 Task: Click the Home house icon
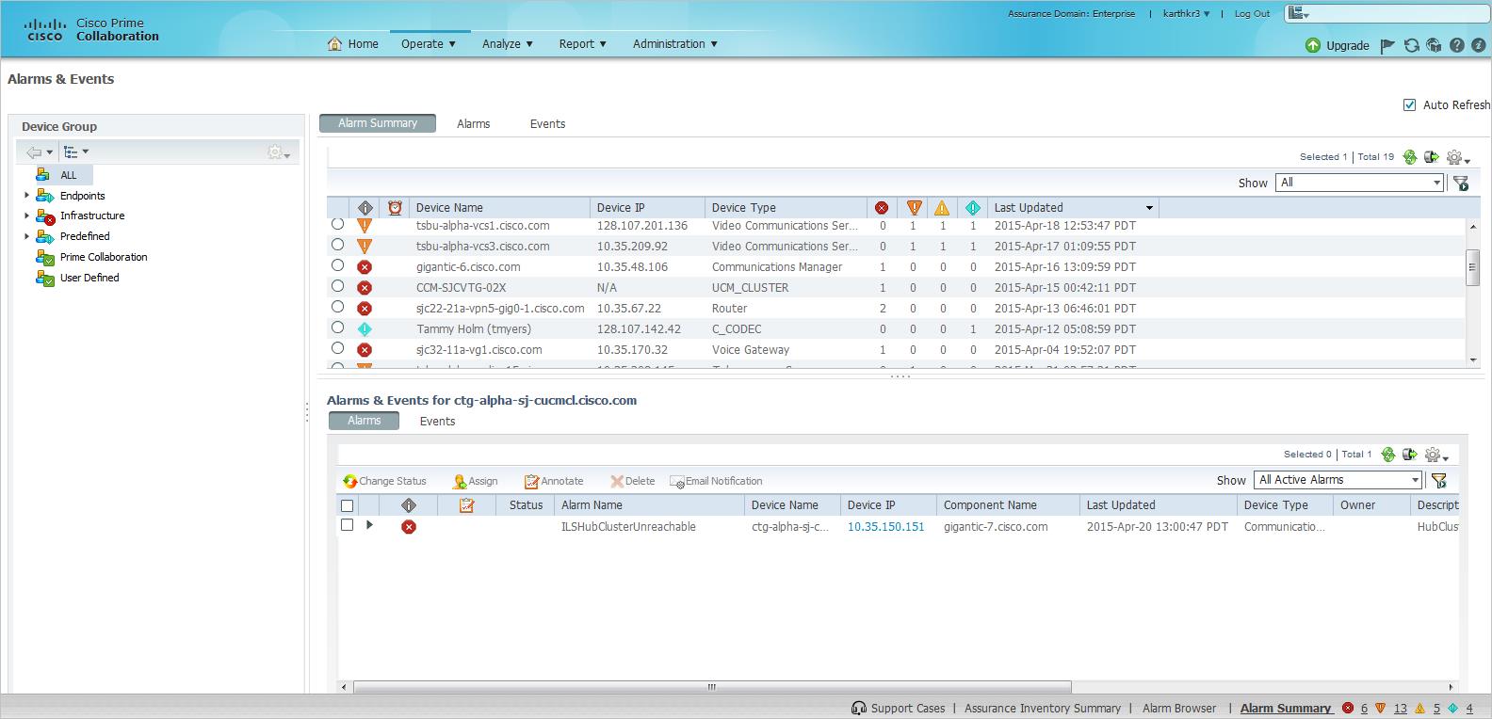click(x=334, y=44)
